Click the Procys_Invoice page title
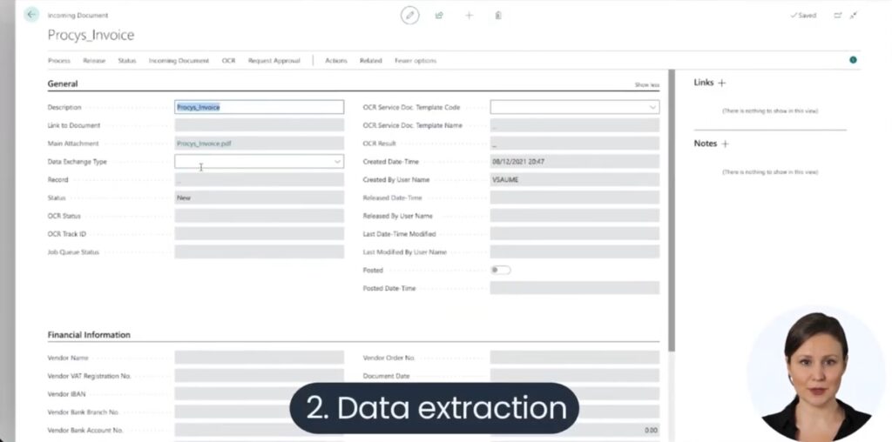Screen dimensions: 892x442 pos(91,35)
